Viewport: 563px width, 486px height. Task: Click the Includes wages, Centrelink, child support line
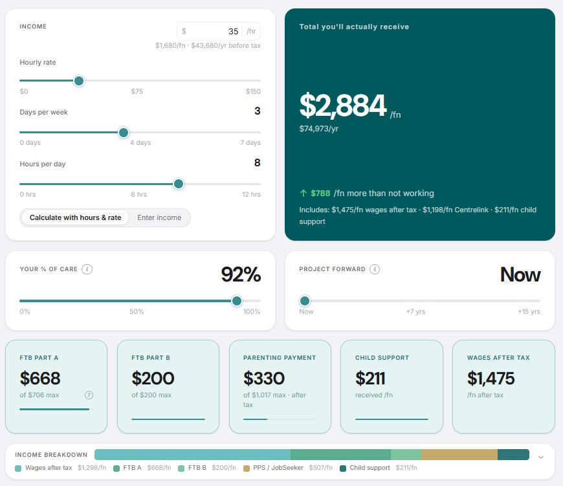click(417, 215)
